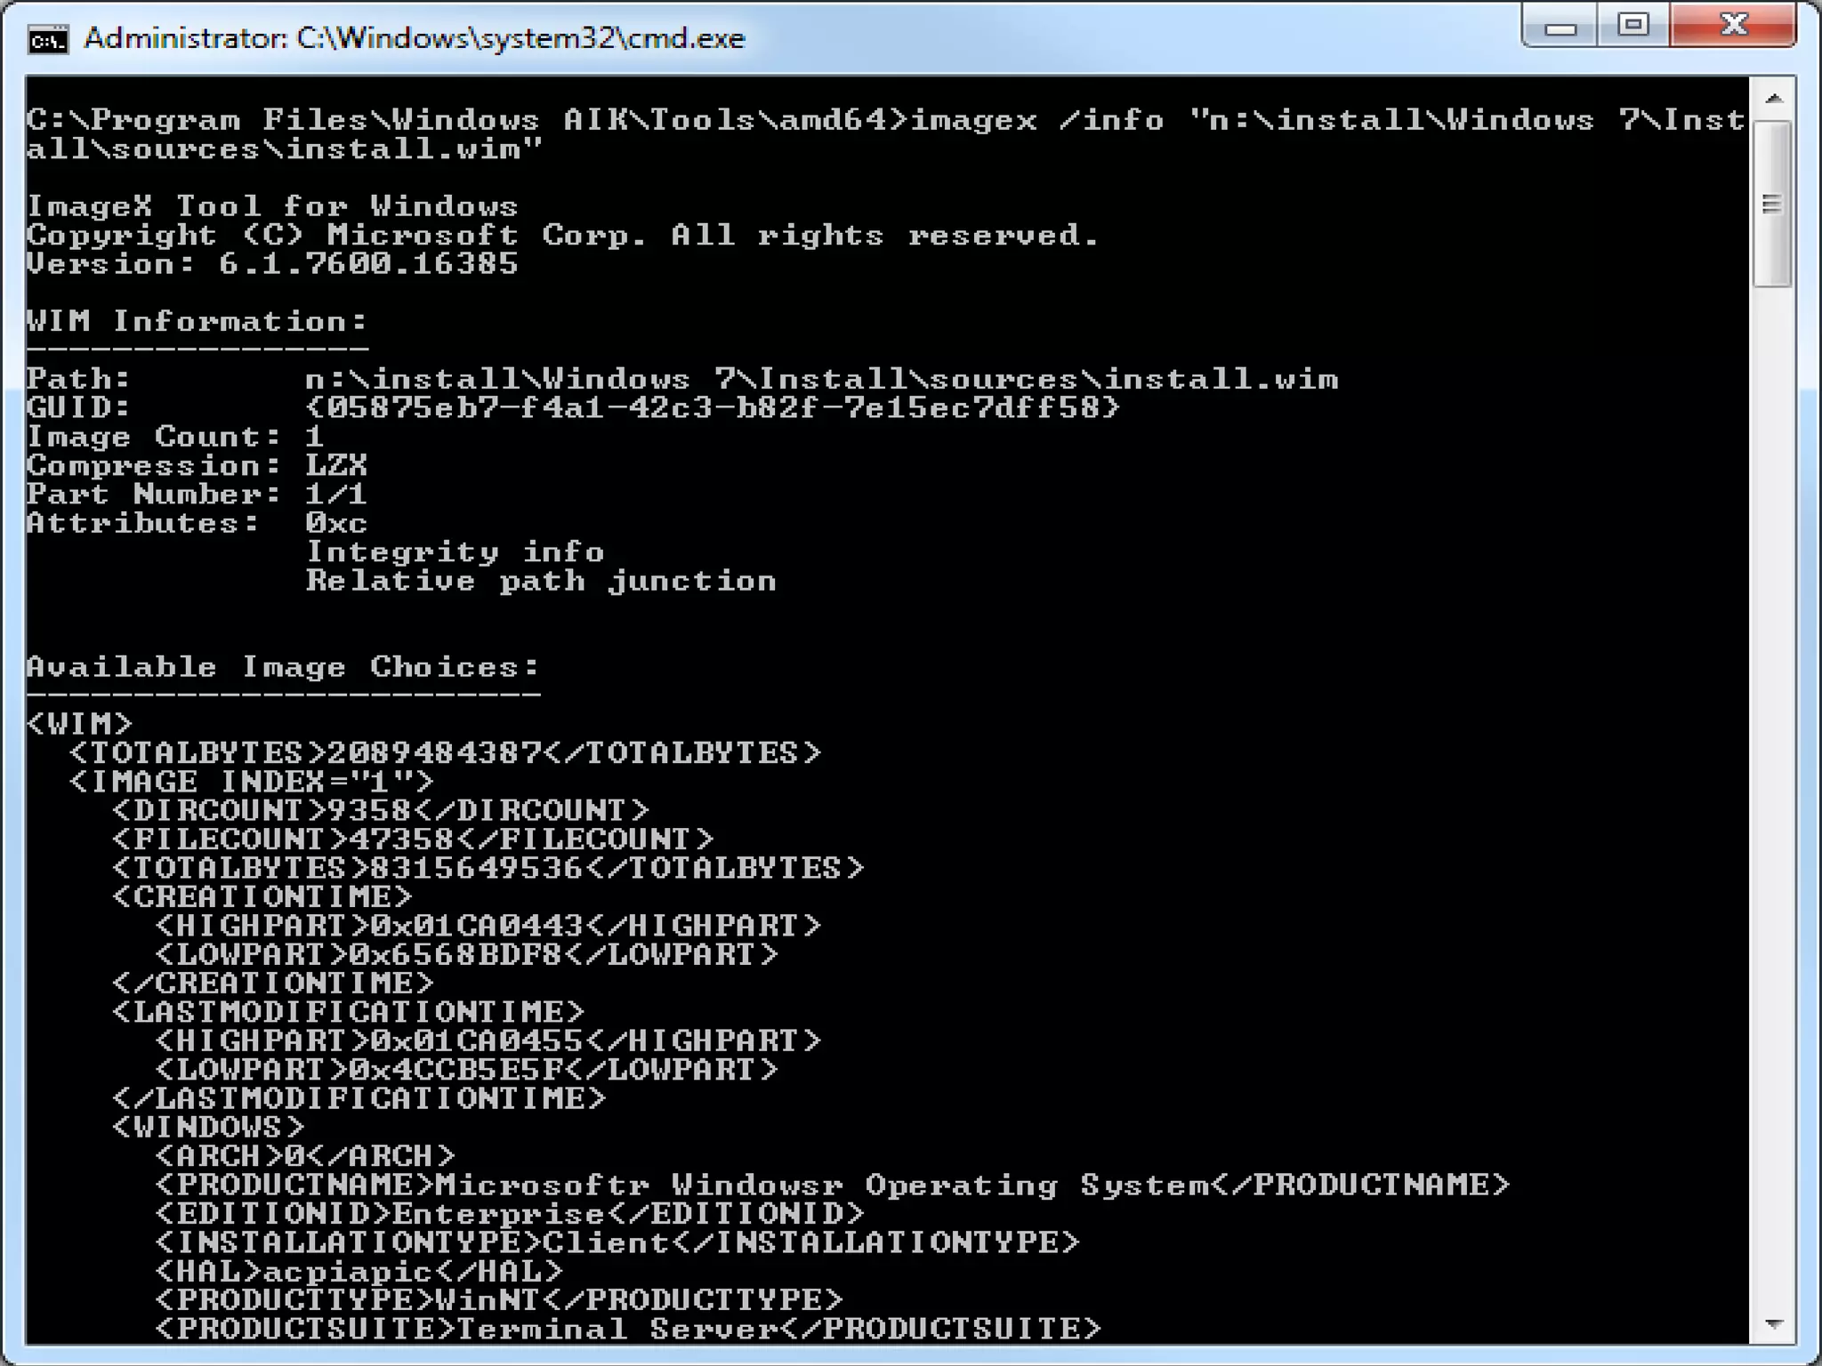Click the TOTALBYTES 8315649536 line
Screen dimensions: 1822x1366
tap(488, 868)
